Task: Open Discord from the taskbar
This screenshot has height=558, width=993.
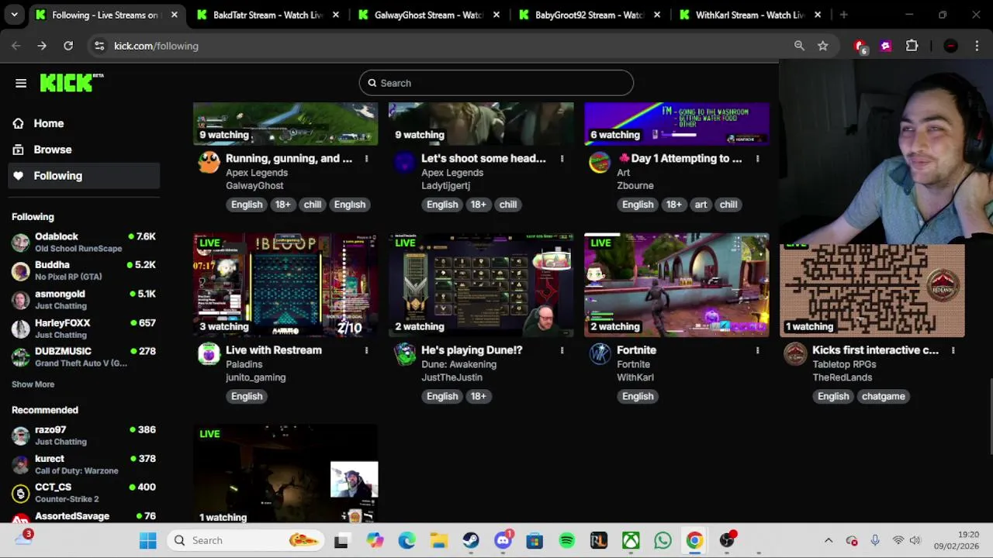Action: coord(503,540)
